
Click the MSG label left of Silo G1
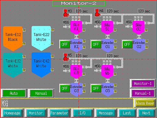(98, 22)
